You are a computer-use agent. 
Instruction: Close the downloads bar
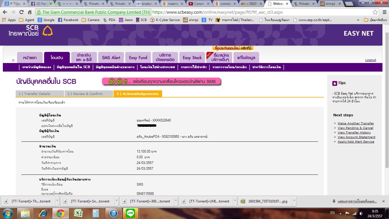pyautogui.click(x=384, y=201)
